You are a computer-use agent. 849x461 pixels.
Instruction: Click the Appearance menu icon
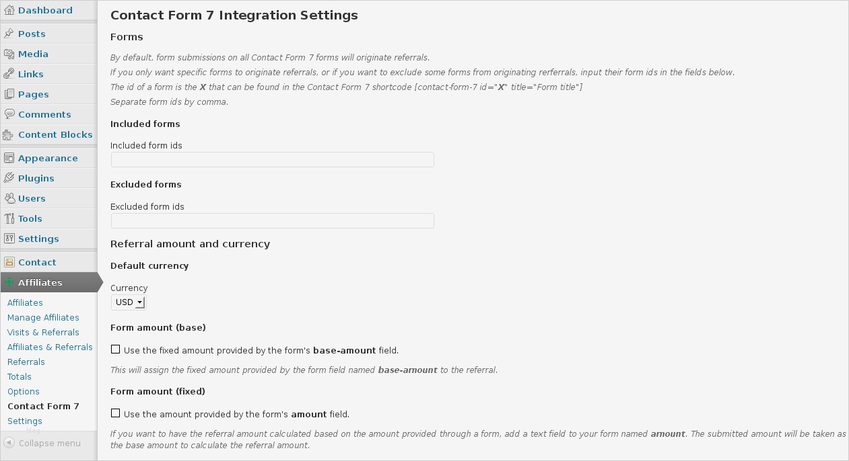coord(9,158)
